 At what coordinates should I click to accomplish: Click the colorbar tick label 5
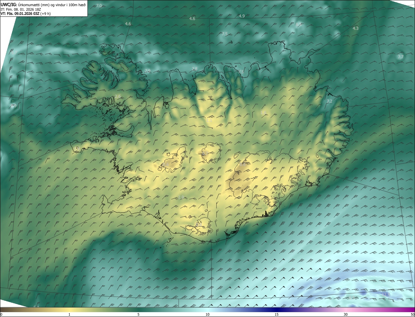coord(138,314)
